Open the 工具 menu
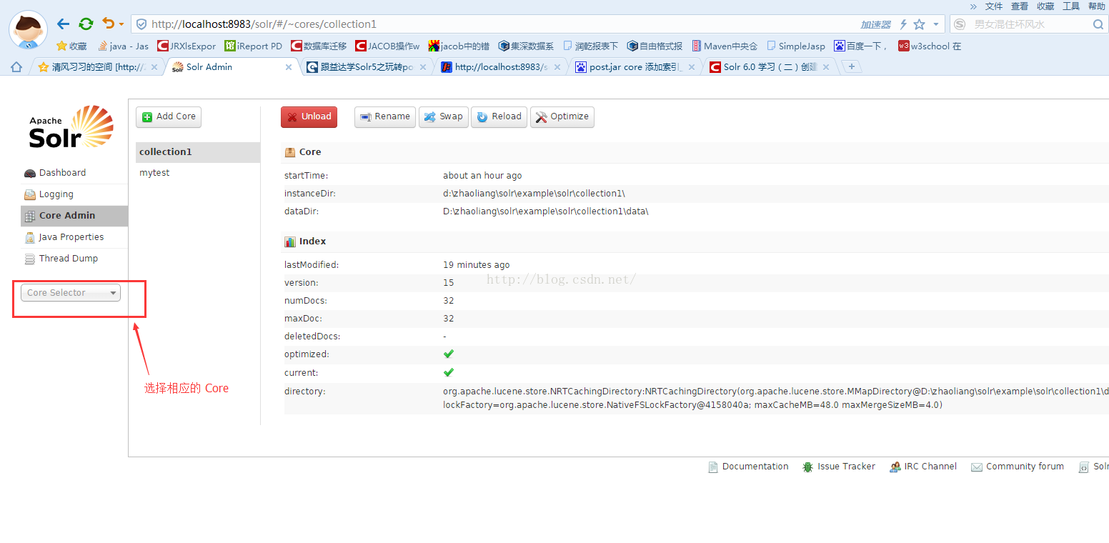 1071,6
